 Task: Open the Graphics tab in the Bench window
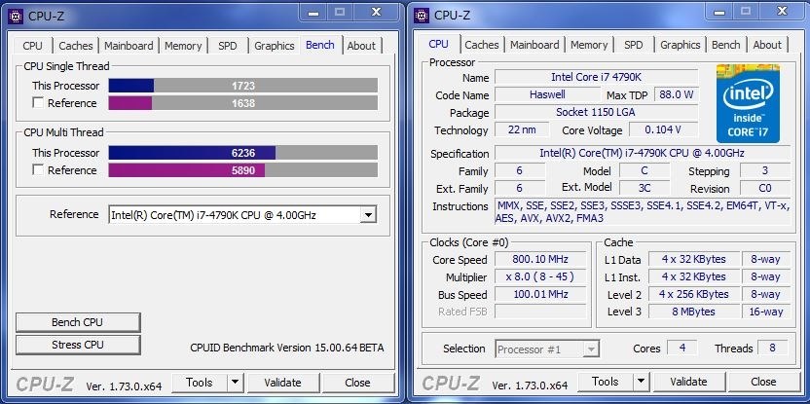pos(275,46)
